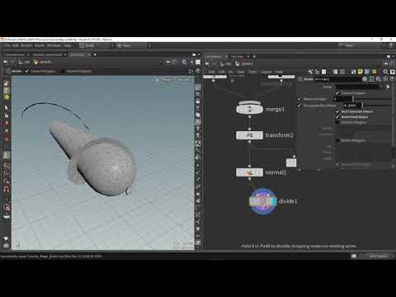Viewport: 396px width, 297px height.
Task: Click the yellow sticky note icon in network toolbar
Action: 361,72
